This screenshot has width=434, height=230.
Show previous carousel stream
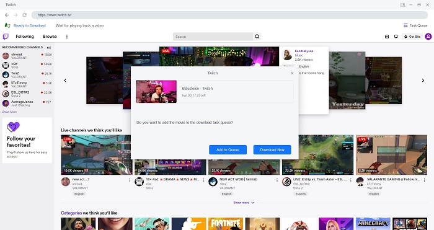tap(65, 81)
